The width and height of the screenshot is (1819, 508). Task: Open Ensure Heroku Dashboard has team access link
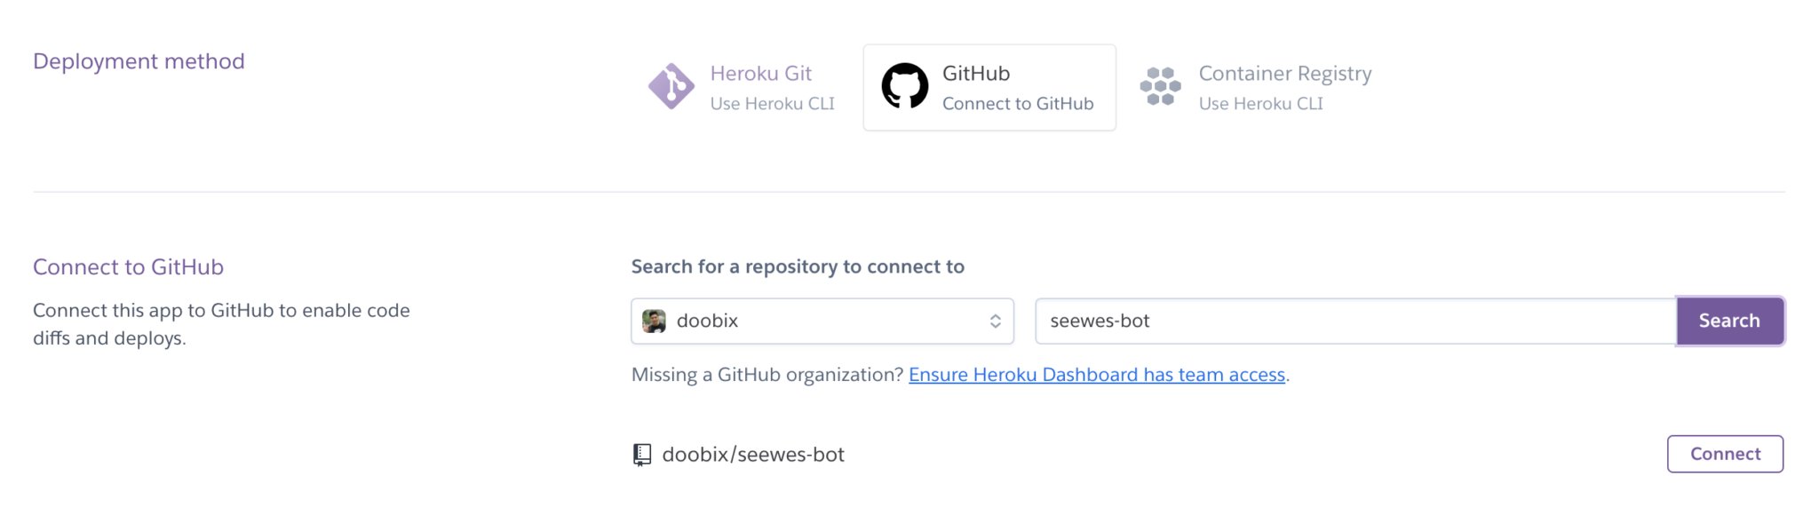pos(1097,375)
